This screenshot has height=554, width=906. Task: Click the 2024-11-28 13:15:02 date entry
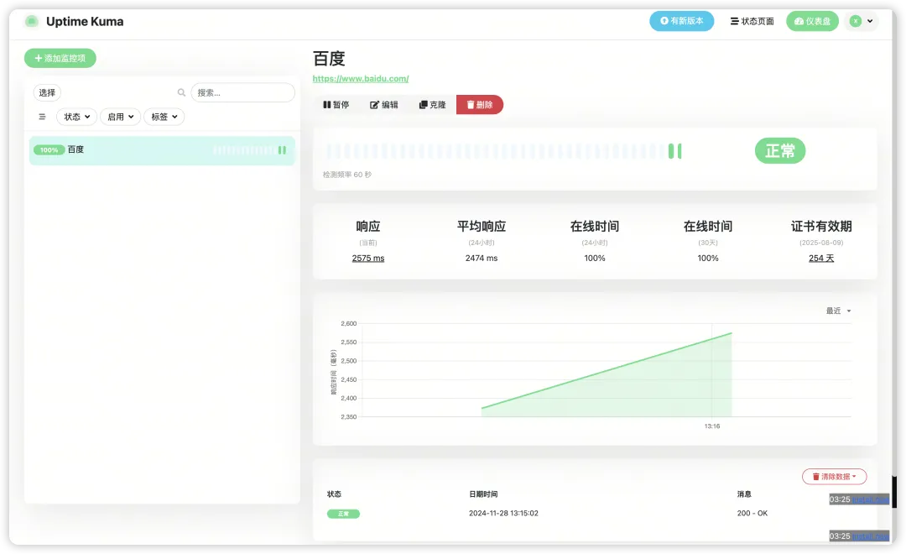coord(503,514)
